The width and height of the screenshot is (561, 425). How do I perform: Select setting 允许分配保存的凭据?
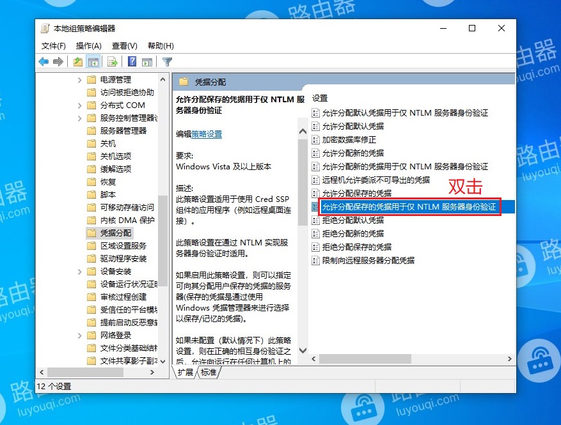click(x=357, y=194)
